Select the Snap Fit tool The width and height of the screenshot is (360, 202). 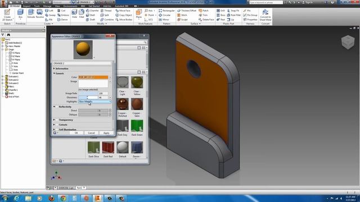coord(233,11)
